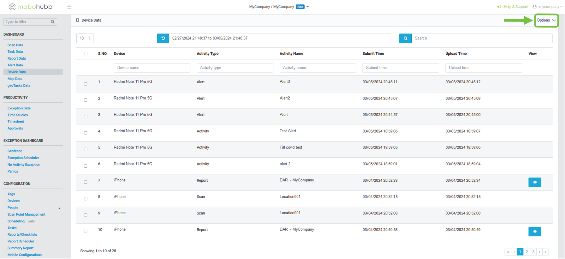Check the checkbox for row 1 Alert3

[x=85, y=84]
